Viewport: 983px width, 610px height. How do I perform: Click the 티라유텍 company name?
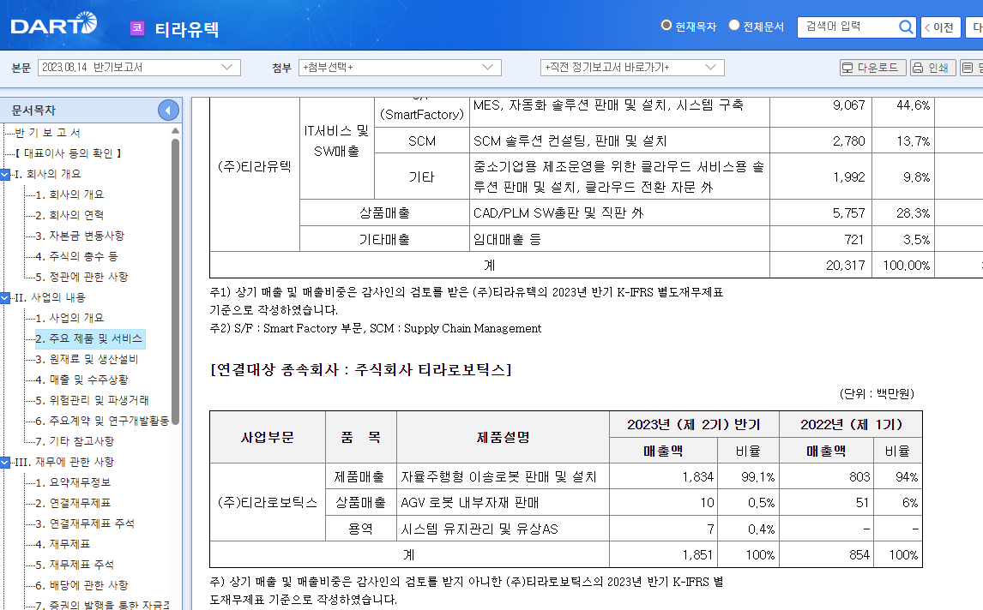(187, 29)
